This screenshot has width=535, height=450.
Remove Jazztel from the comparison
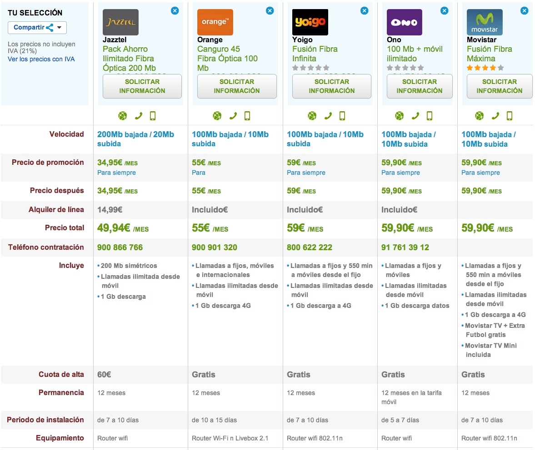pos(175,11)
